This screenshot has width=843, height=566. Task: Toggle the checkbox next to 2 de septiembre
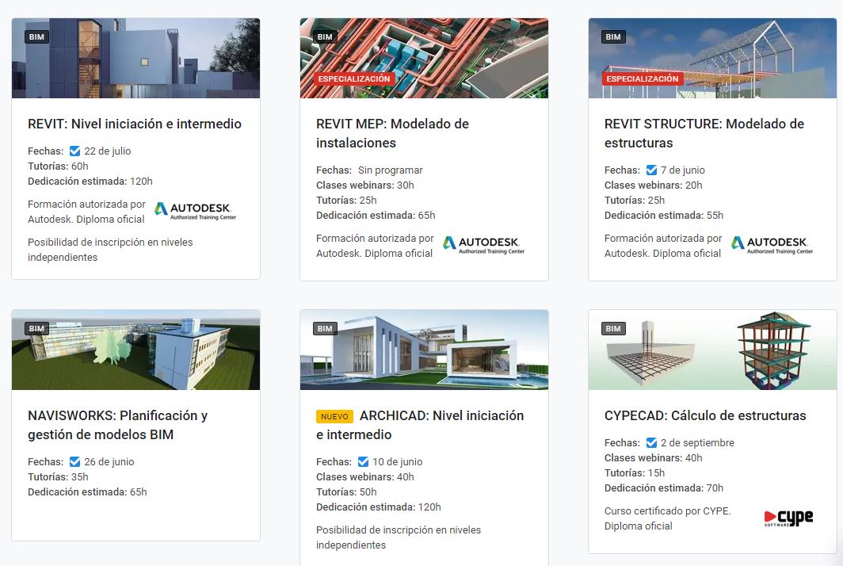651,443
